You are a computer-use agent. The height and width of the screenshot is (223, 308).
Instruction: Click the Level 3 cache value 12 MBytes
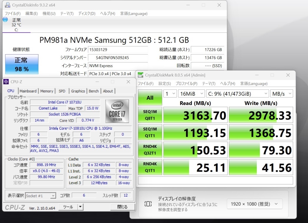pyautogui.click(x=99, y=183)
